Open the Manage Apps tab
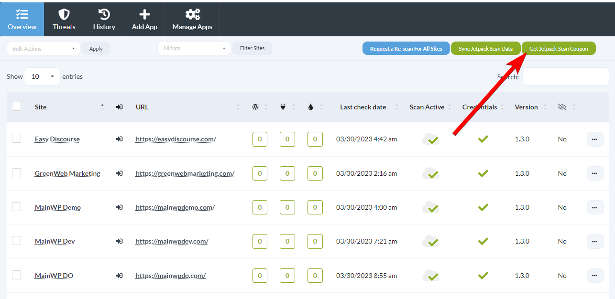Image resolution: width=615 pixels, height=299 pixels. (x=192, y=19)
